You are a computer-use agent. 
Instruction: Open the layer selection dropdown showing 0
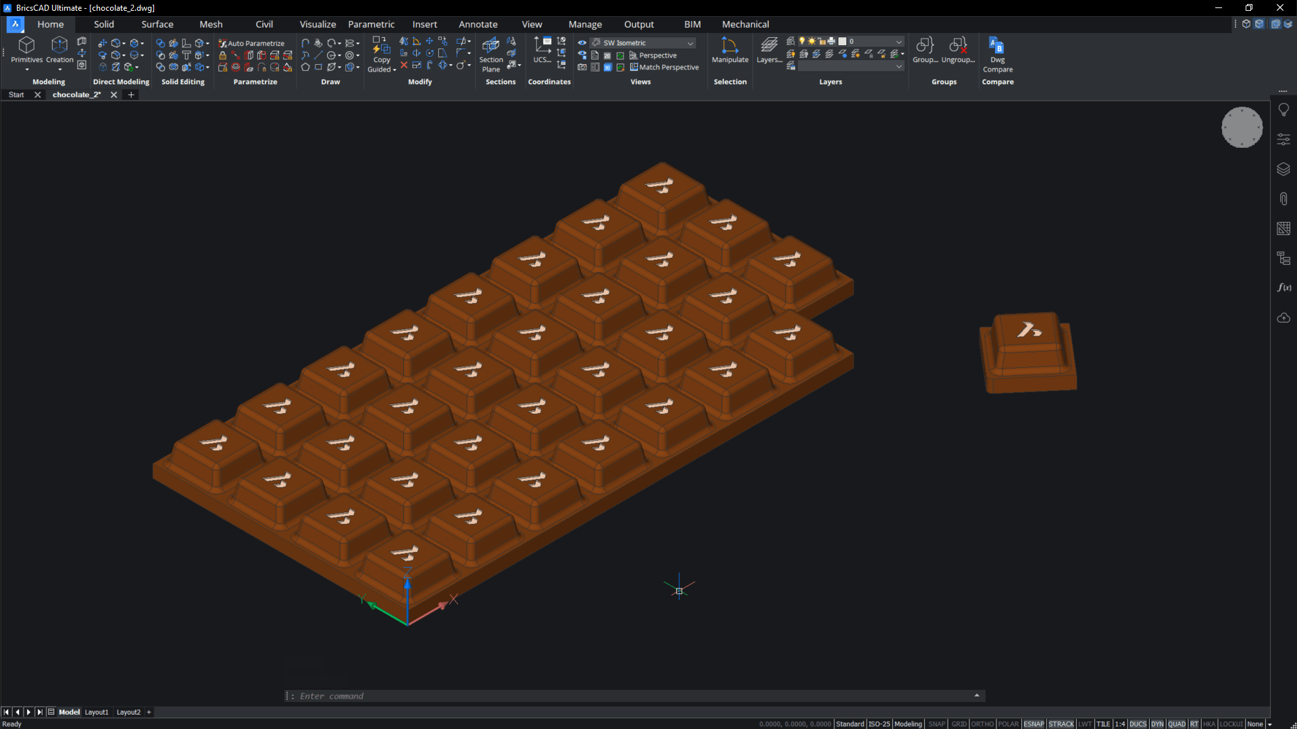898,41
